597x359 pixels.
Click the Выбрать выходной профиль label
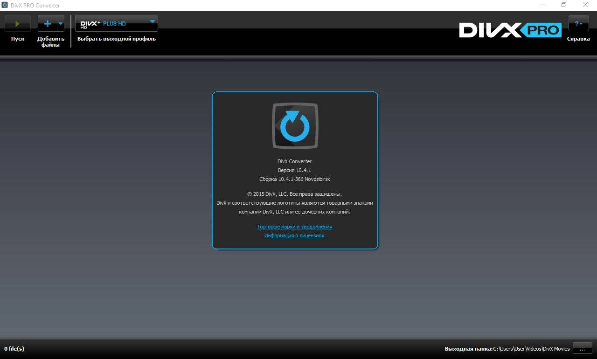click(117, 39)
